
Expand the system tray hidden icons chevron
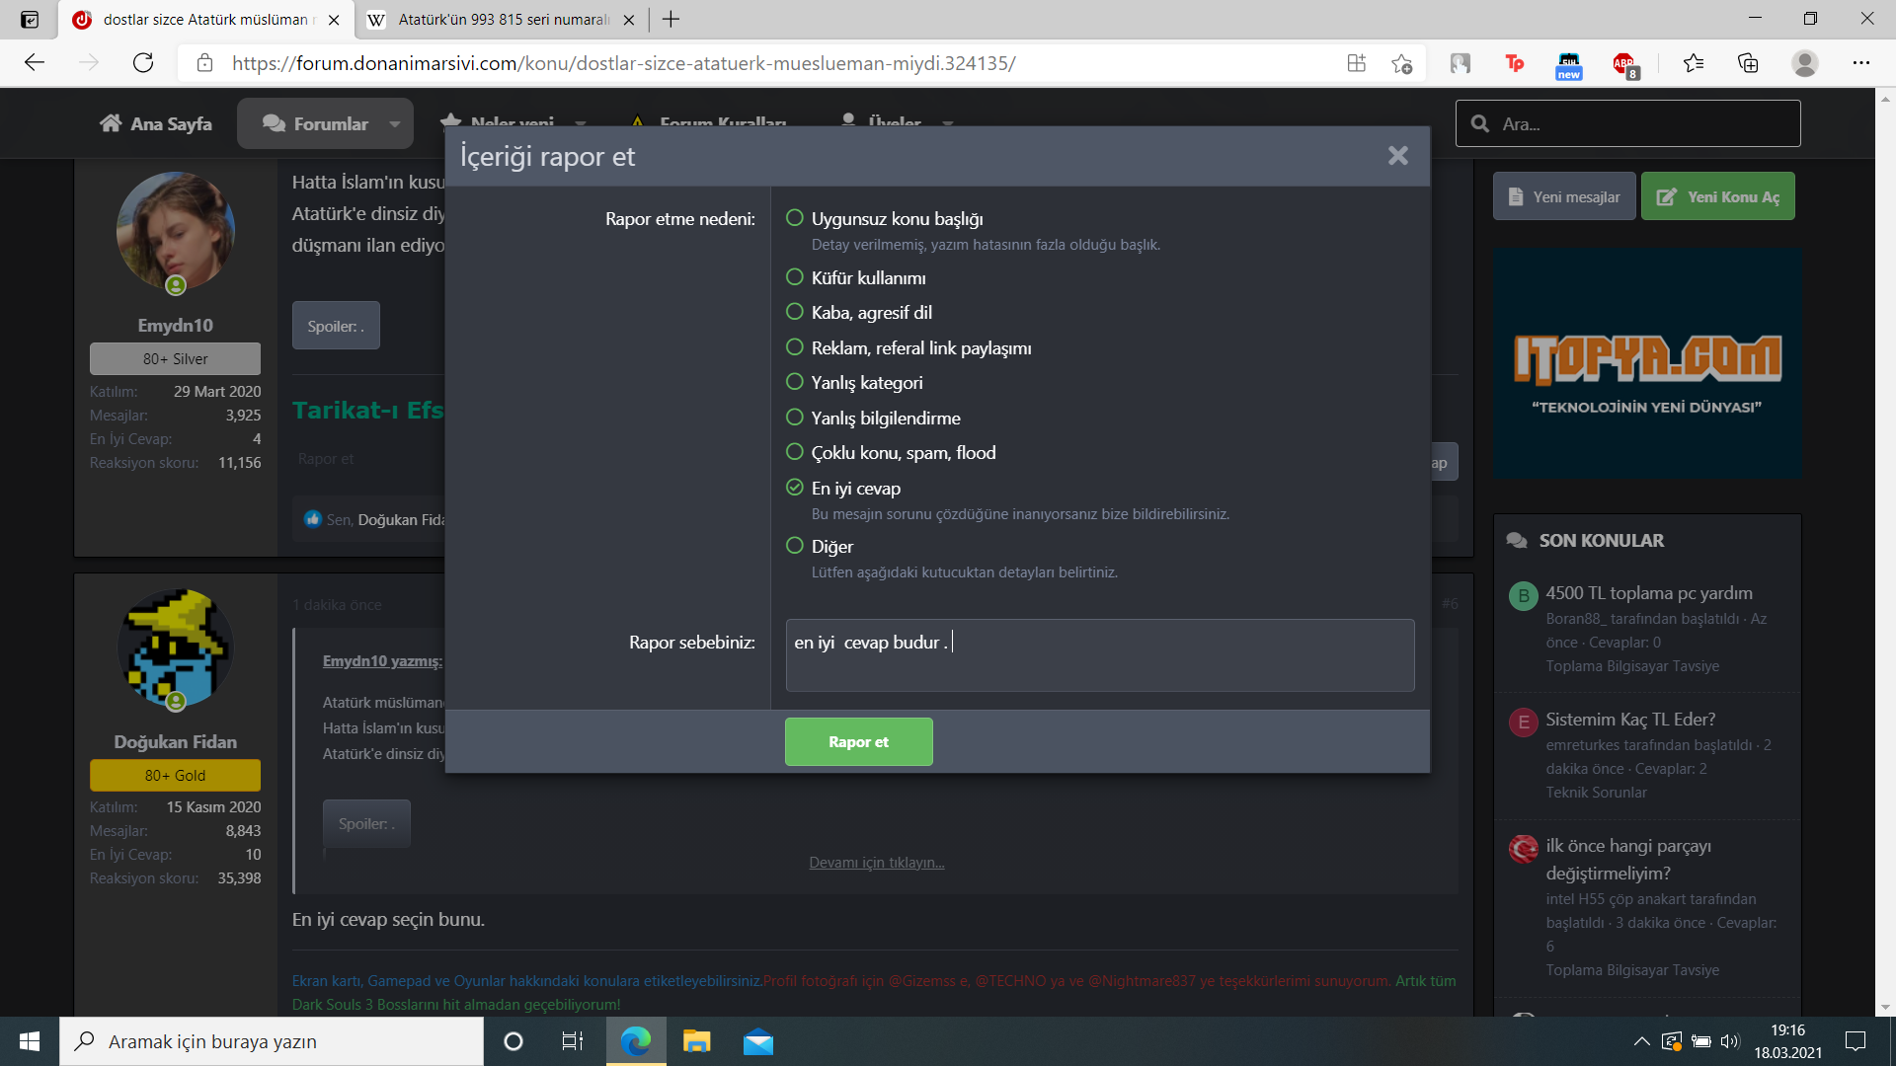[1641, 1041]
